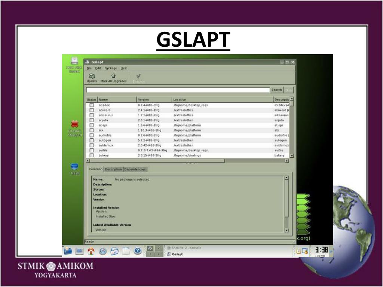Screen dimensions: 383x287
Task: Click the Search button
Action: point(276,90)
